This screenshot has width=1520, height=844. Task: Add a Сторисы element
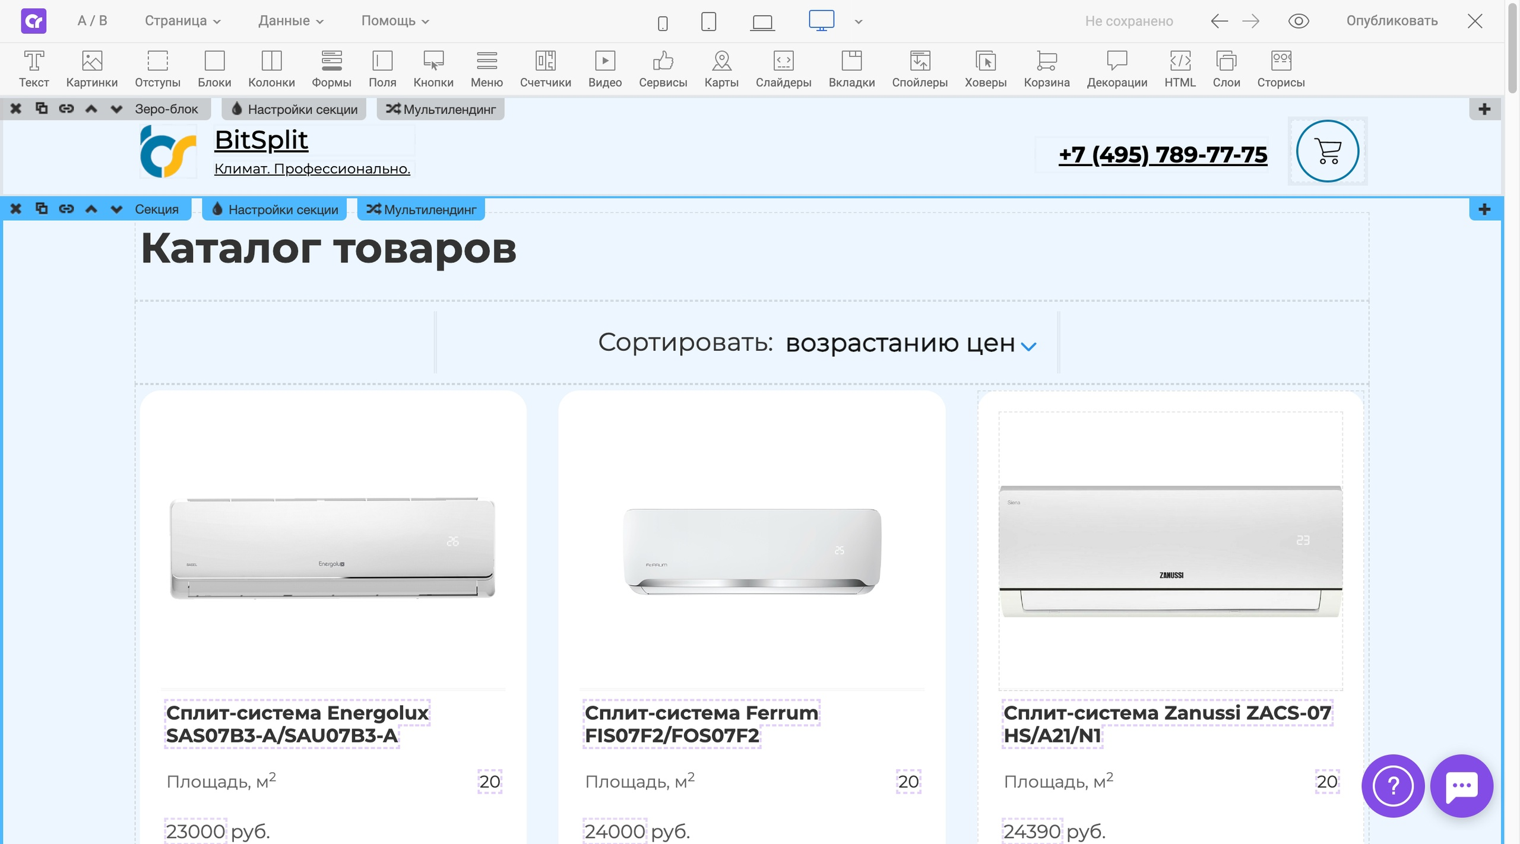[1281, 69]
